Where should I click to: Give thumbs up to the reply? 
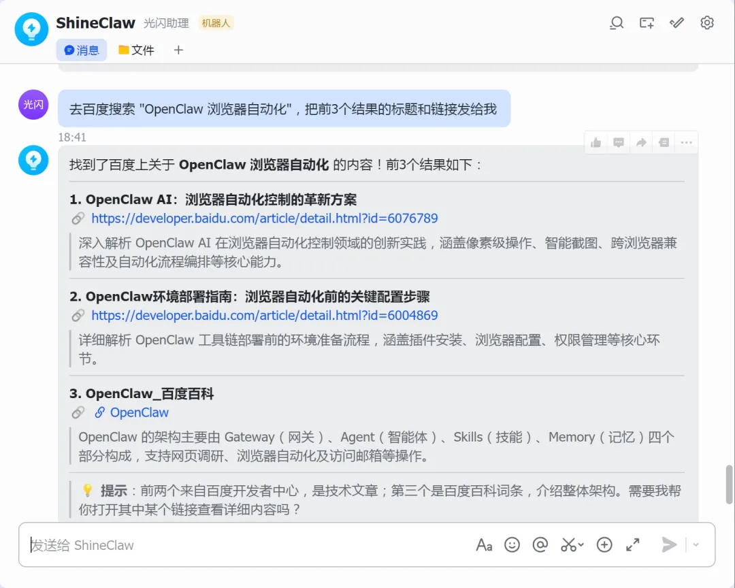(595, 142)
